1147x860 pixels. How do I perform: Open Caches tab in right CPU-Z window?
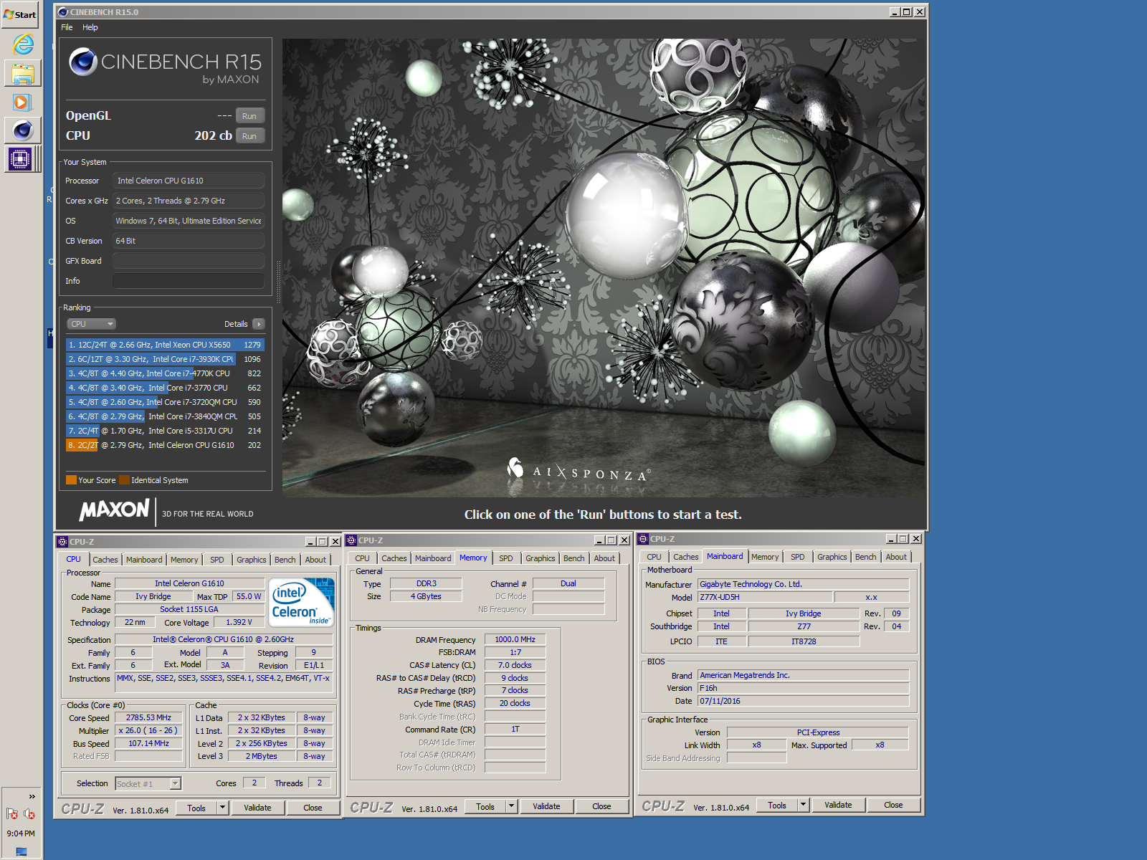(x=686, y=557)
